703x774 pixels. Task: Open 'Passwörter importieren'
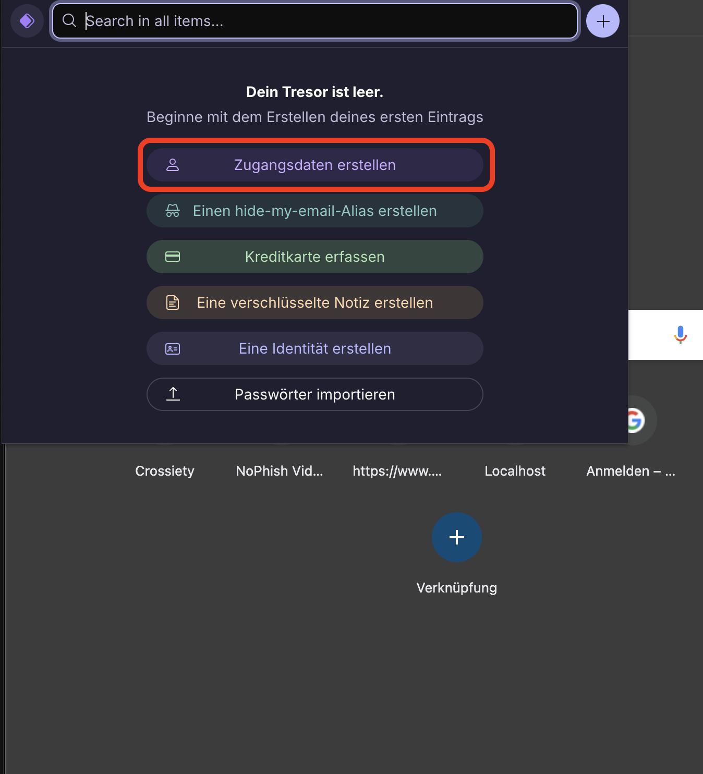tap(315, 394)
